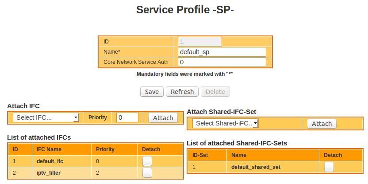Focus the Core Network Service Auth field
The height and width of the screenshot is (184, 368).
pyautogui.click(x=222, y=62)
